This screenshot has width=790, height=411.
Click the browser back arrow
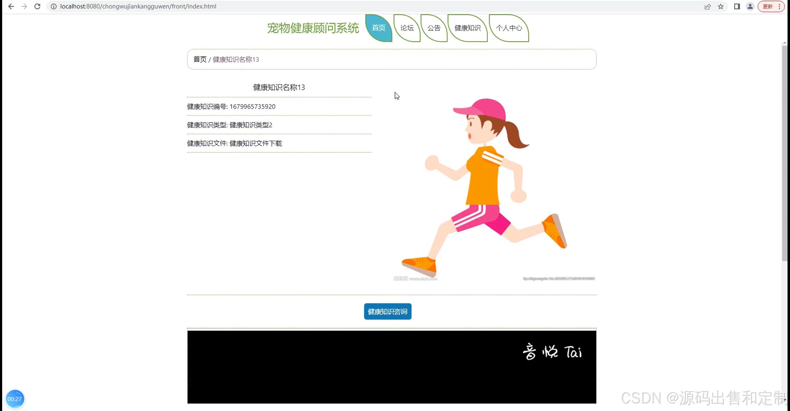tap(11, 6)
